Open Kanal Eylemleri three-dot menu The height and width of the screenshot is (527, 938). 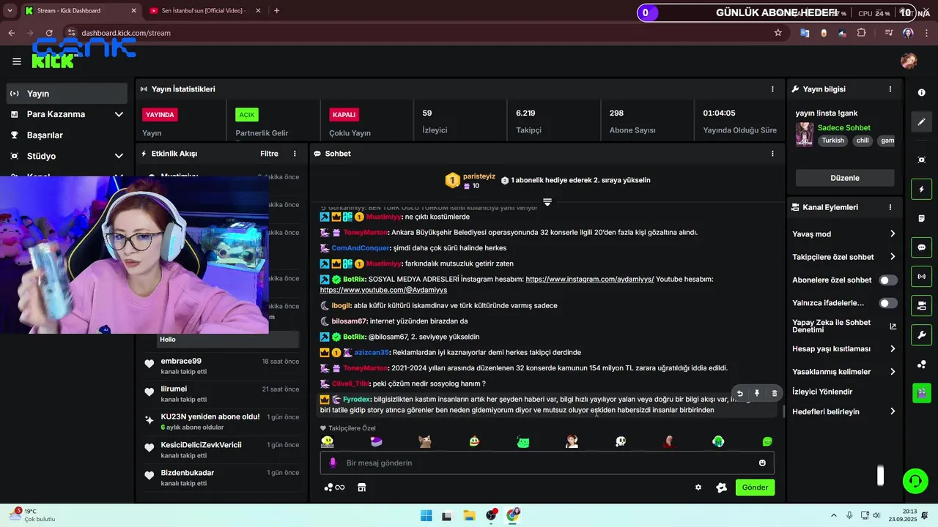tap(890, 207)
